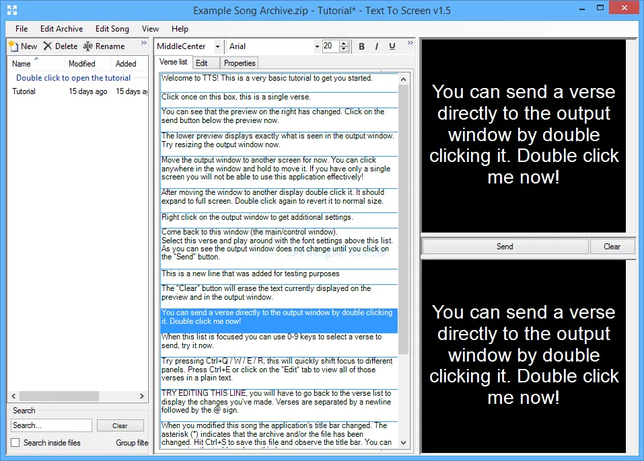Screen dimensions: 644x461
Task: Open the MiddleCenter alignment dropdown
Action: coord(217,46)
